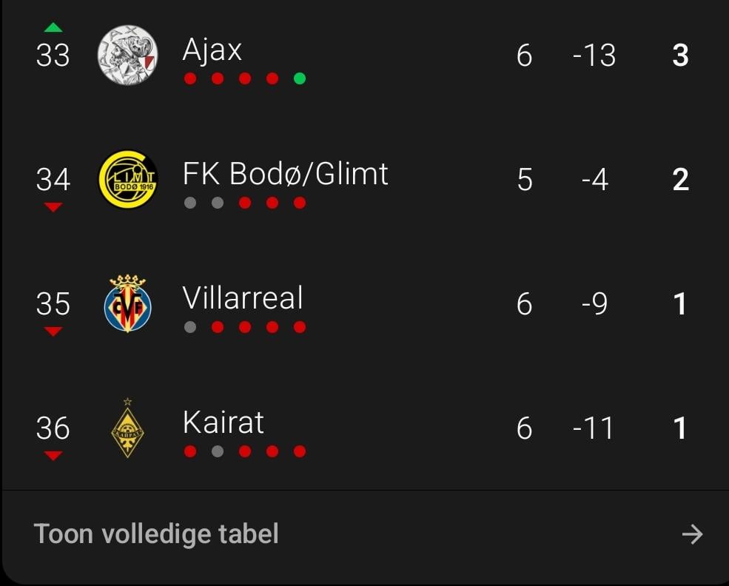Screen dimensions: 729x586
Task: Open the FK Bodø/Glimt team page
Action: point(285,174)
